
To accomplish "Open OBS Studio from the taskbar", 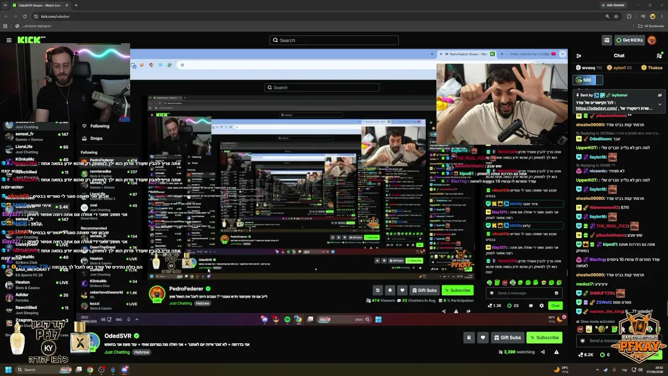I will click(x=101, y=370).
